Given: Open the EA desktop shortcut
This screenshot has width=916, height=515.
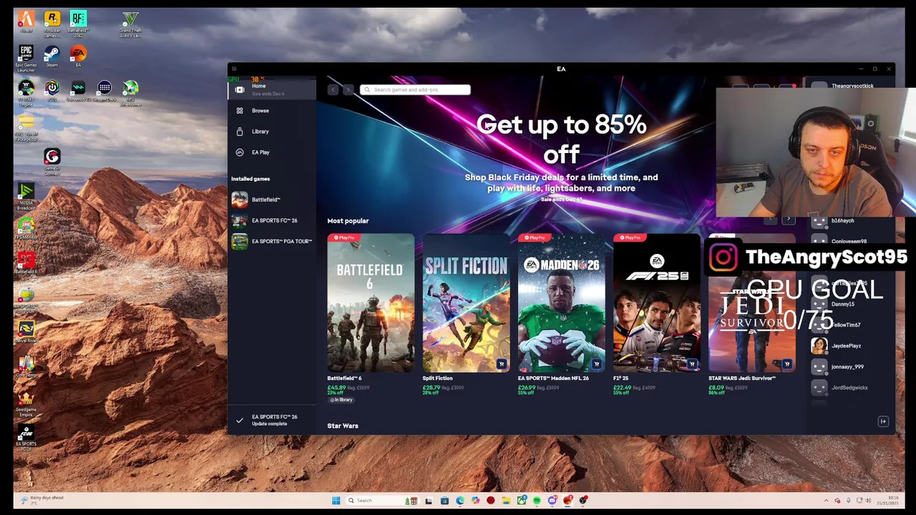Looking at the screenshot, I should click(78, 57).
